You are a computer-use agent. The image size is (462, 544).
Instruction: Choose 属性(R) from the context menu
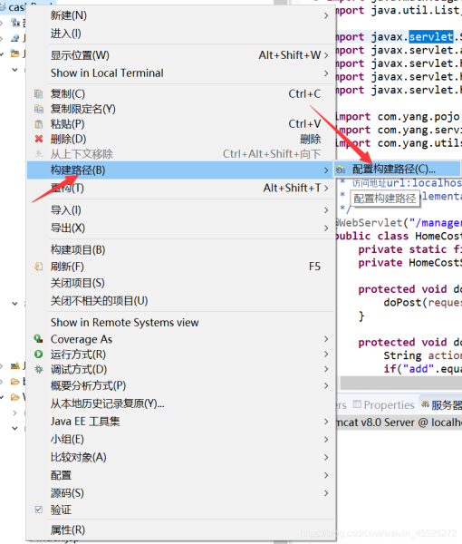[x=180, y=530]
